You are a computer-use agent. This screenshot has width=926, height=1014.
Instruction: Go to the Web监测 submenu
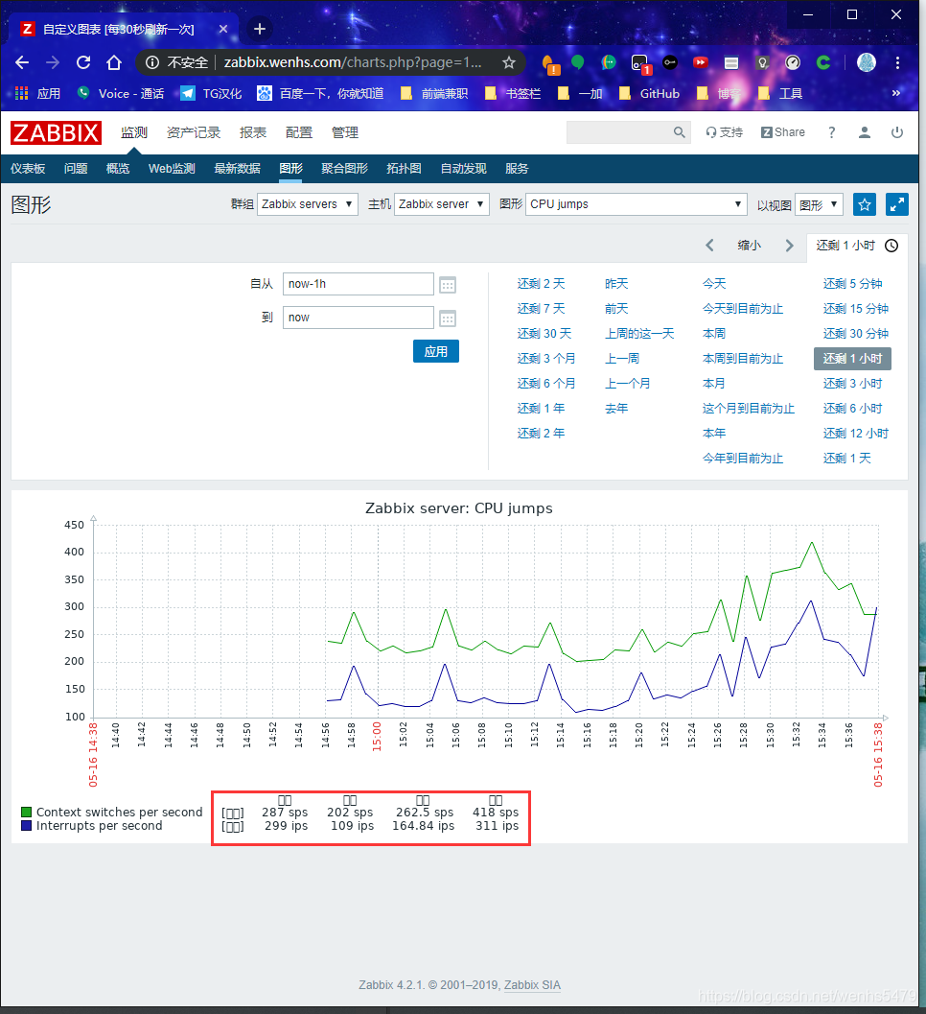[172, 168]
